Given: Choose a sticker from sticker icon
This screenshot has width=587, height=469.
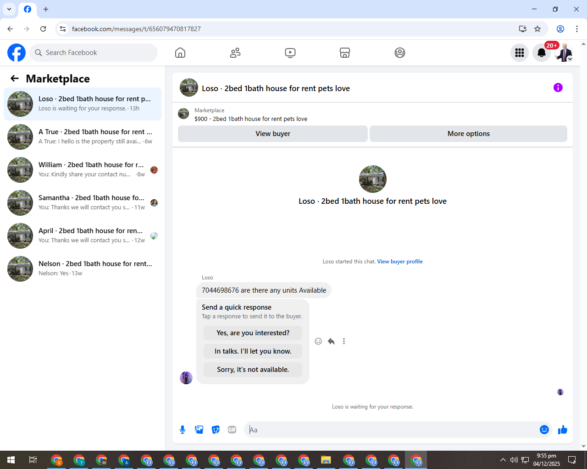Looking at the screenshot, I should point(216,430).
